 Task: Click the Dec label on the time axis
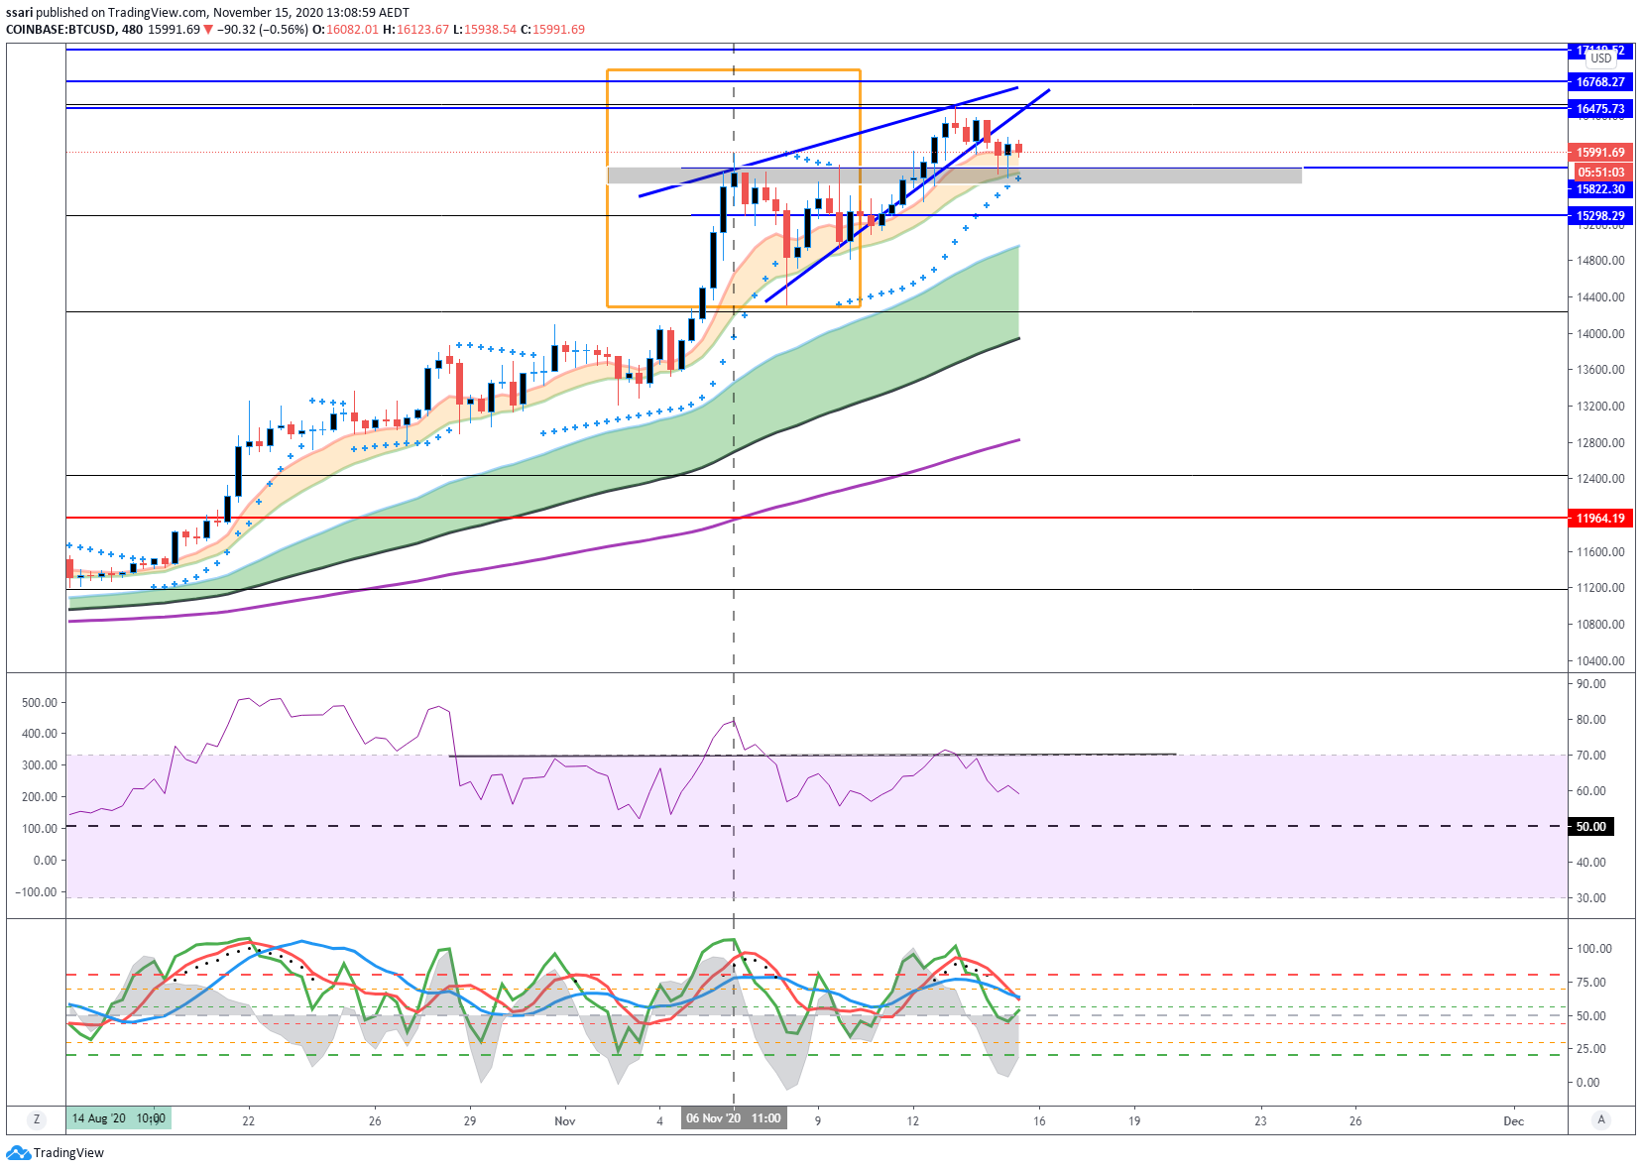point(1513,1121)
